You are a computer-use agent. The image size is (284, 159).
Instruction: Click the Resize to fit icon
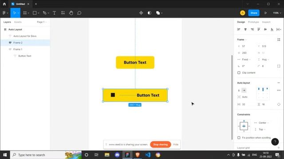279,40
